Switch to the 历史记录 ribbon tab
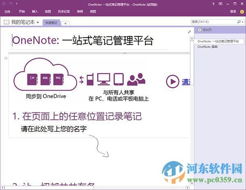246x190 pixels. pyautogui.click(x=64, y=11)
